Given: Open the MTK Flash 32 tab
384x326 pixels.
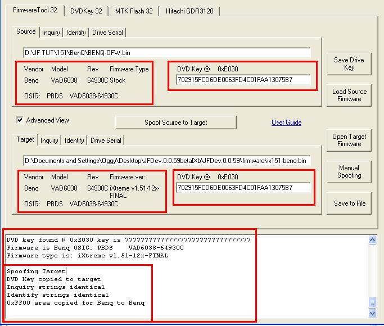Looking at the screenshot, I should [x=134, y=11].
